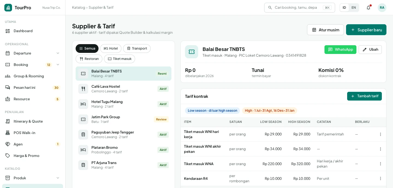Viewport: 393px width, 188px height.
Task: Click the bed icon beside Plataran Bromo
Action: tap(83, 150)
